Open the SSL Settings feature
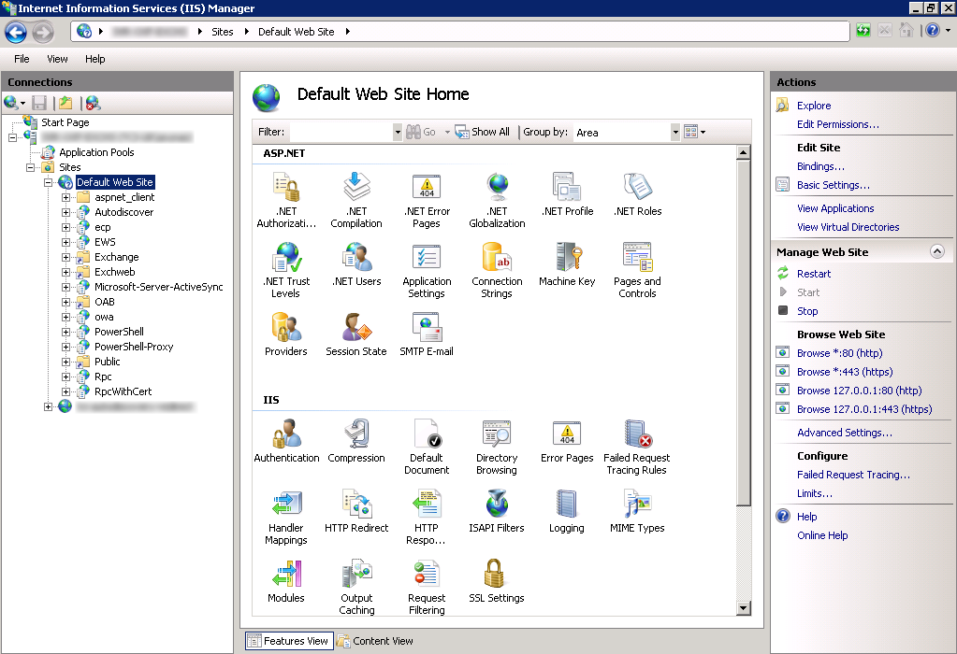 tap(497, 582)
